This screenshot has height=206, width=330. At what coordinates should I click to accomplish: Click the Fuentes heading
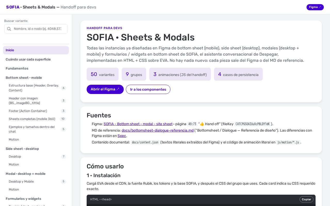pos(99,115)
